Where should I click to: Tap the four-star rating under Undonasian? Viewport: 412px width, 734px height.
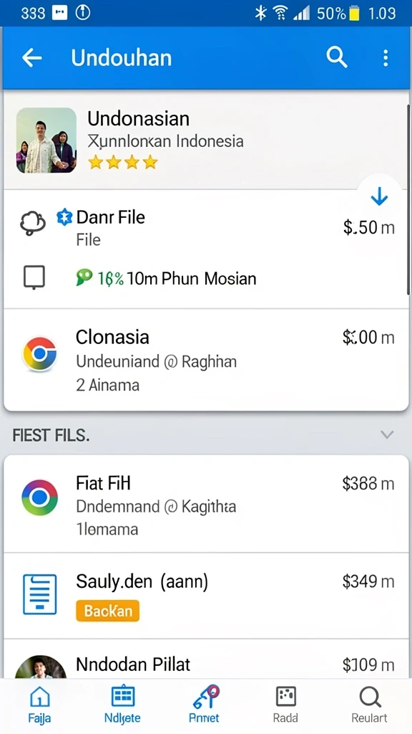point(123,163)
